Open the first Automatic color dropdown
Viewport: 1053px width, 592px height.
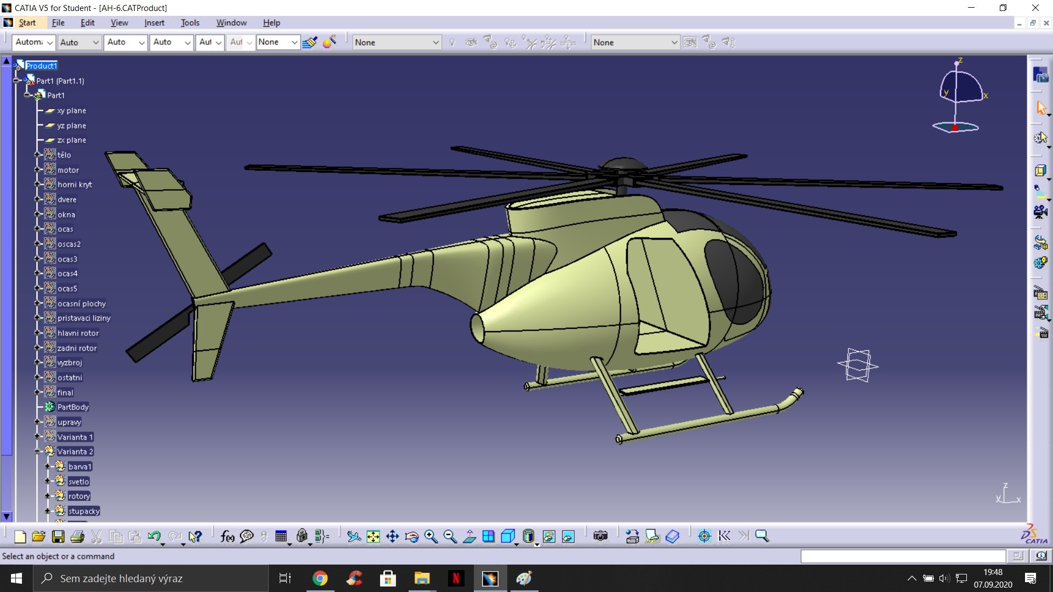tap(34, 42)
